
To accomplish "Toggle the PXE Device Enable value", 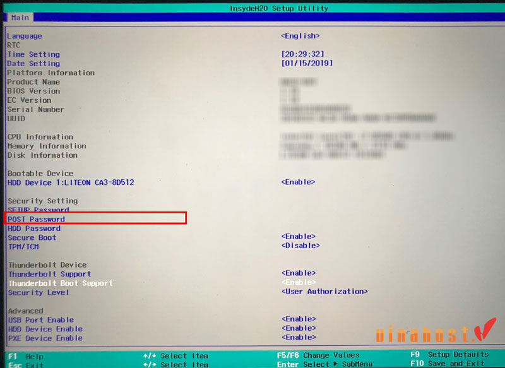I will point(299,338).
